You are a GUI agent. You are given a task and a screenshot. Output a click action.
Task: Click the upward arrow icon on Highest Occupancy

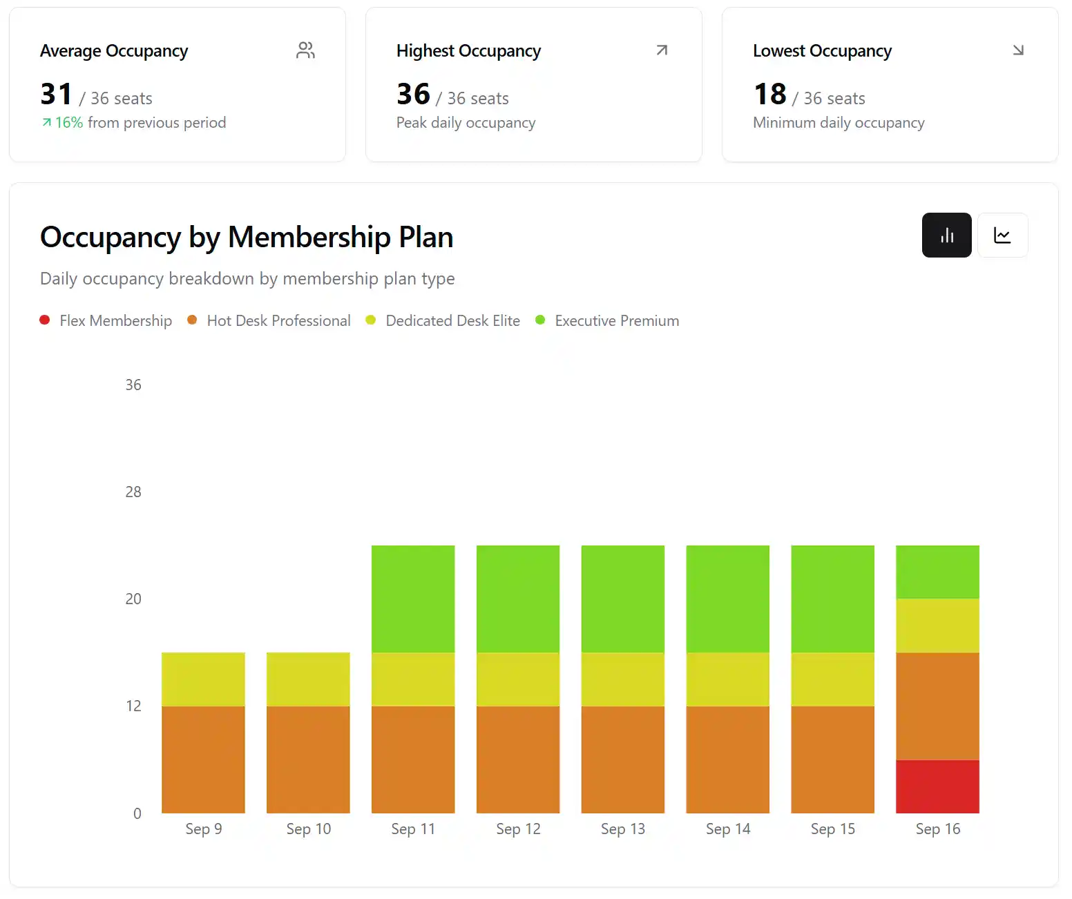(x=662, y=50)
